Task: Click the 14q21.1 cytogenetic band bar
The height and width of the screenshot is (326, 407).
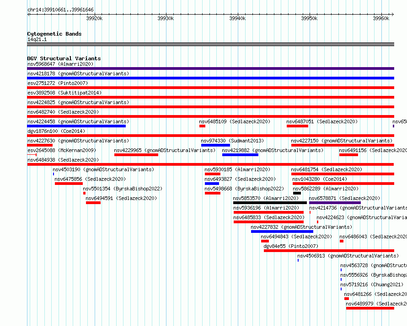Action: point(210,44)
